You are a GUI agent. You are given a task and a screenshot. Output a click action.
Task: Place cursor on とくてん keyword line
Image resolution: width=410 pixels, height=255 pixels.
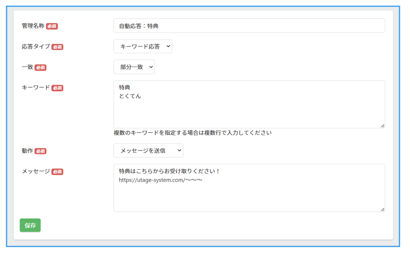pyautogui.click(x=130, y=96)
